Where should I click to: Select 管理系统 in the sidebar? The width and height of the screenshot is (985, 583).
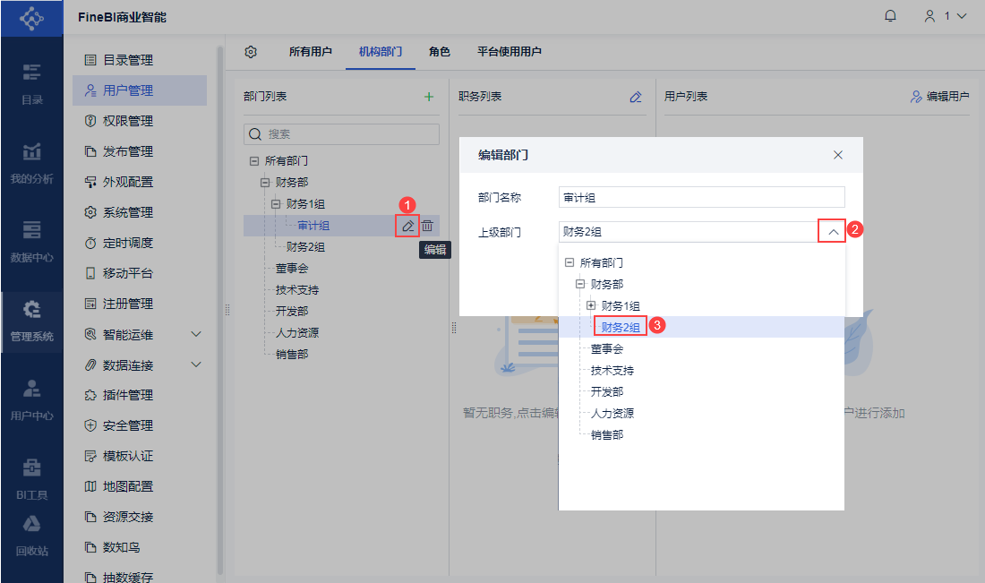point(31,321)
